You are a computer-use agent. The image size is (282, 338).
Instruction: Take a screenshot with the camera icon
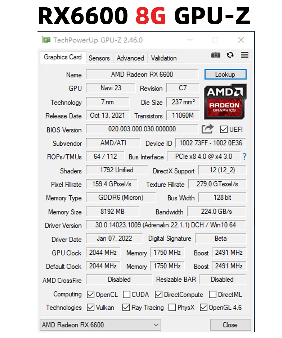pos(216,55)
